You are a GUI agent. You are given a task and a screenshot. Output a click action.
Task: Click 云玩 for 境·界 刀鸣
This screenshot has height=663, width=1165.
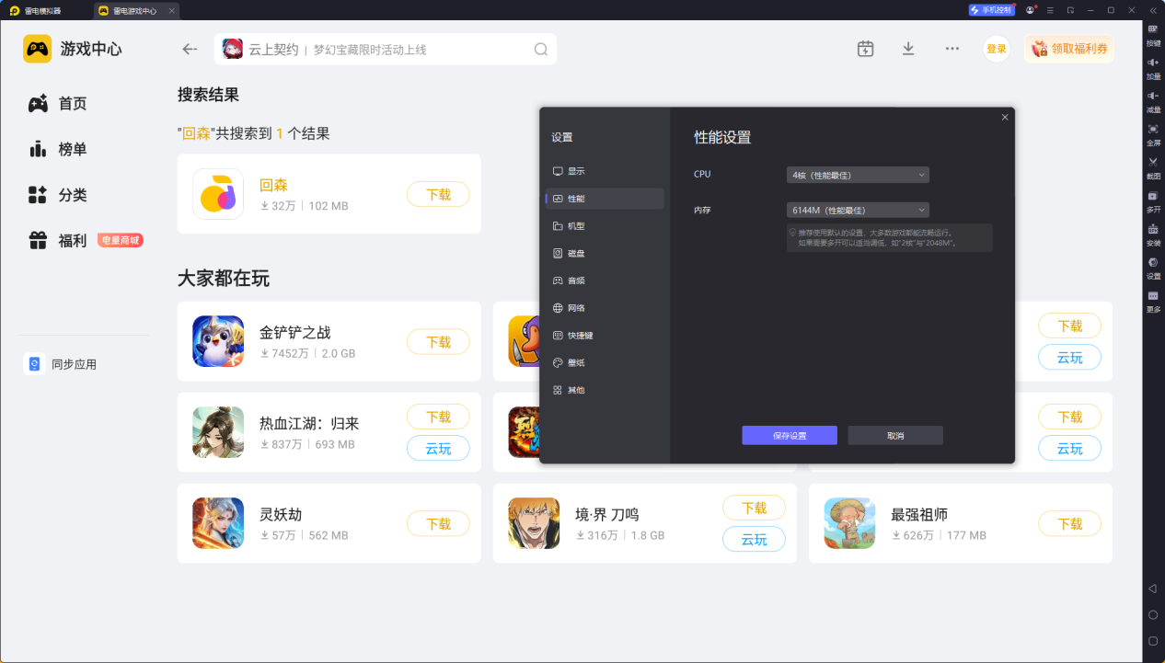point(754,539)
